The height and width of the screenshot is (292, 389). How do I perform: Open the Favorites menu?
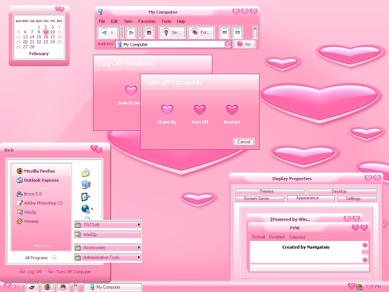(147, 21)
